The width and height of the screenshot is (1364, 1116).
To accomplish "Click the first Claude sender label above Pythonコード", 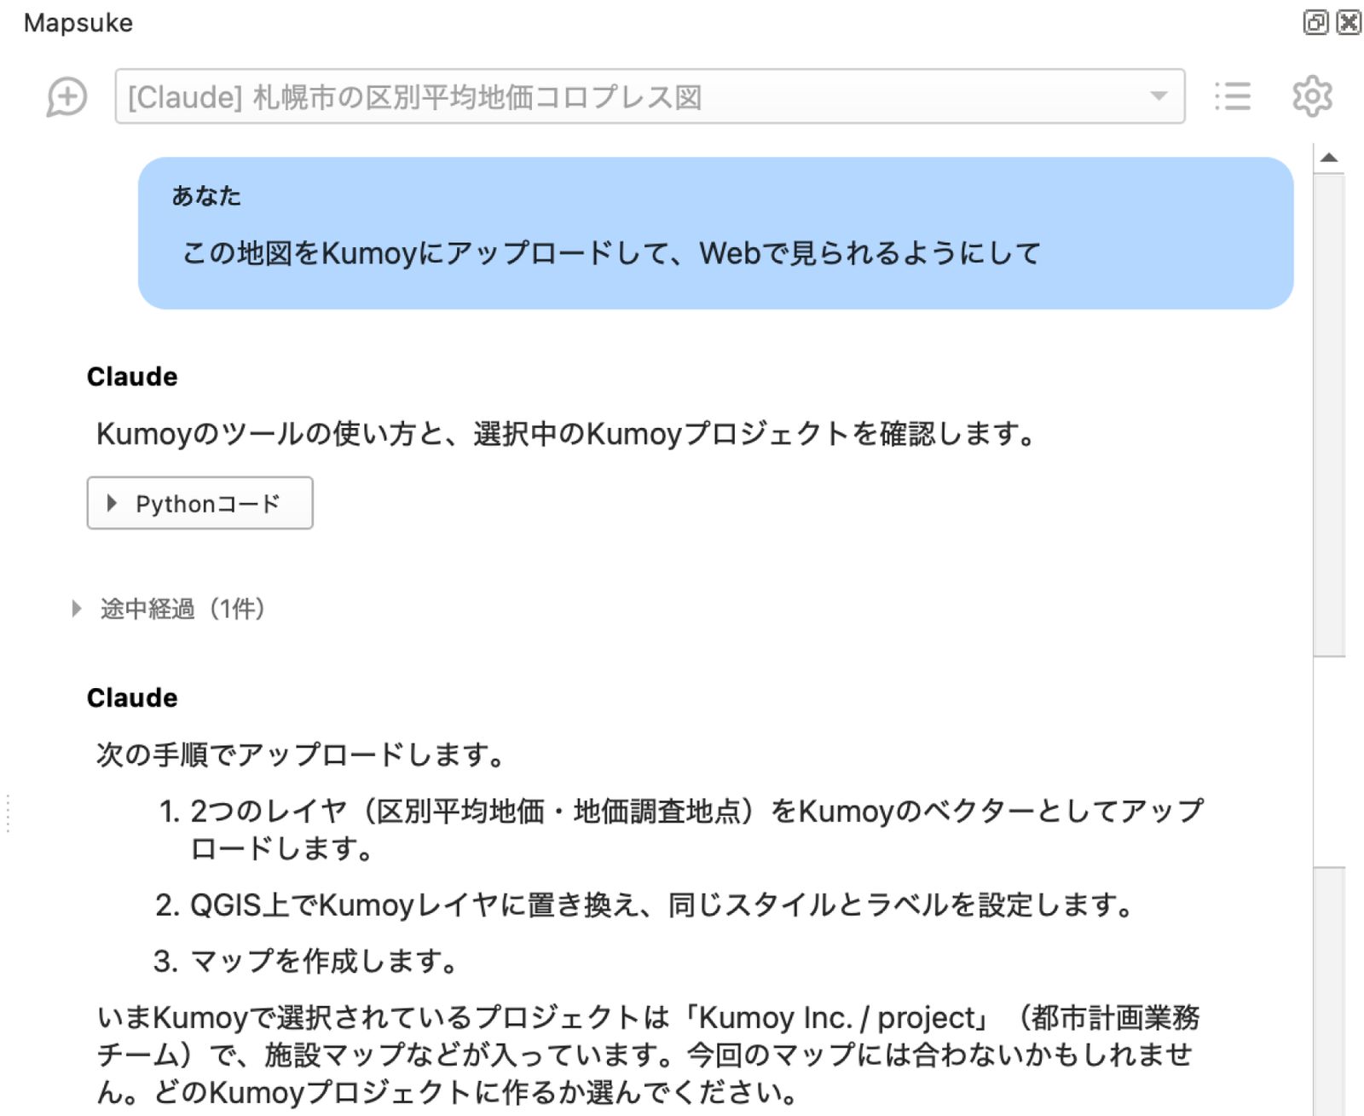I will 132,377.
